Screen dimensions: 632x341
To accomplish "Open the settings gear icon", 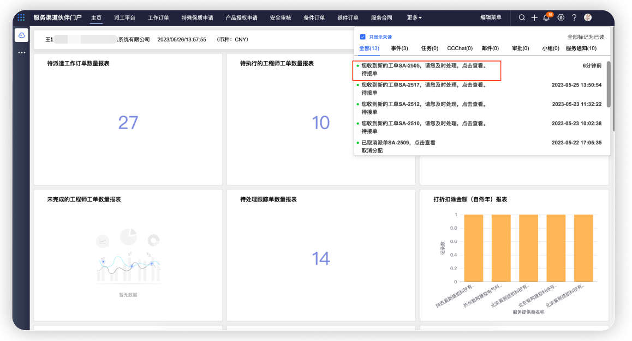I will click(x=561, y=17).
